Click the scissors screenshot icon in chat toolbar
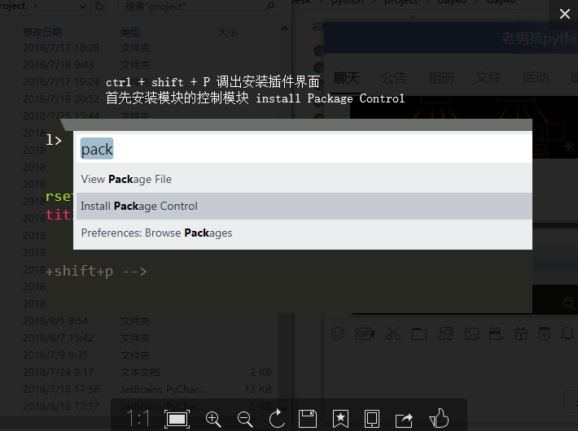This screenshot has width=578, height=431. click(x=393, y=333)
